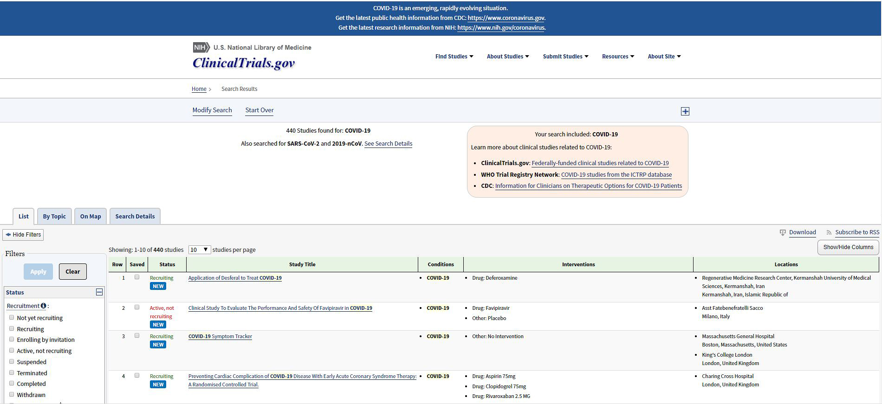Click the Download icon

click(783, 232)
